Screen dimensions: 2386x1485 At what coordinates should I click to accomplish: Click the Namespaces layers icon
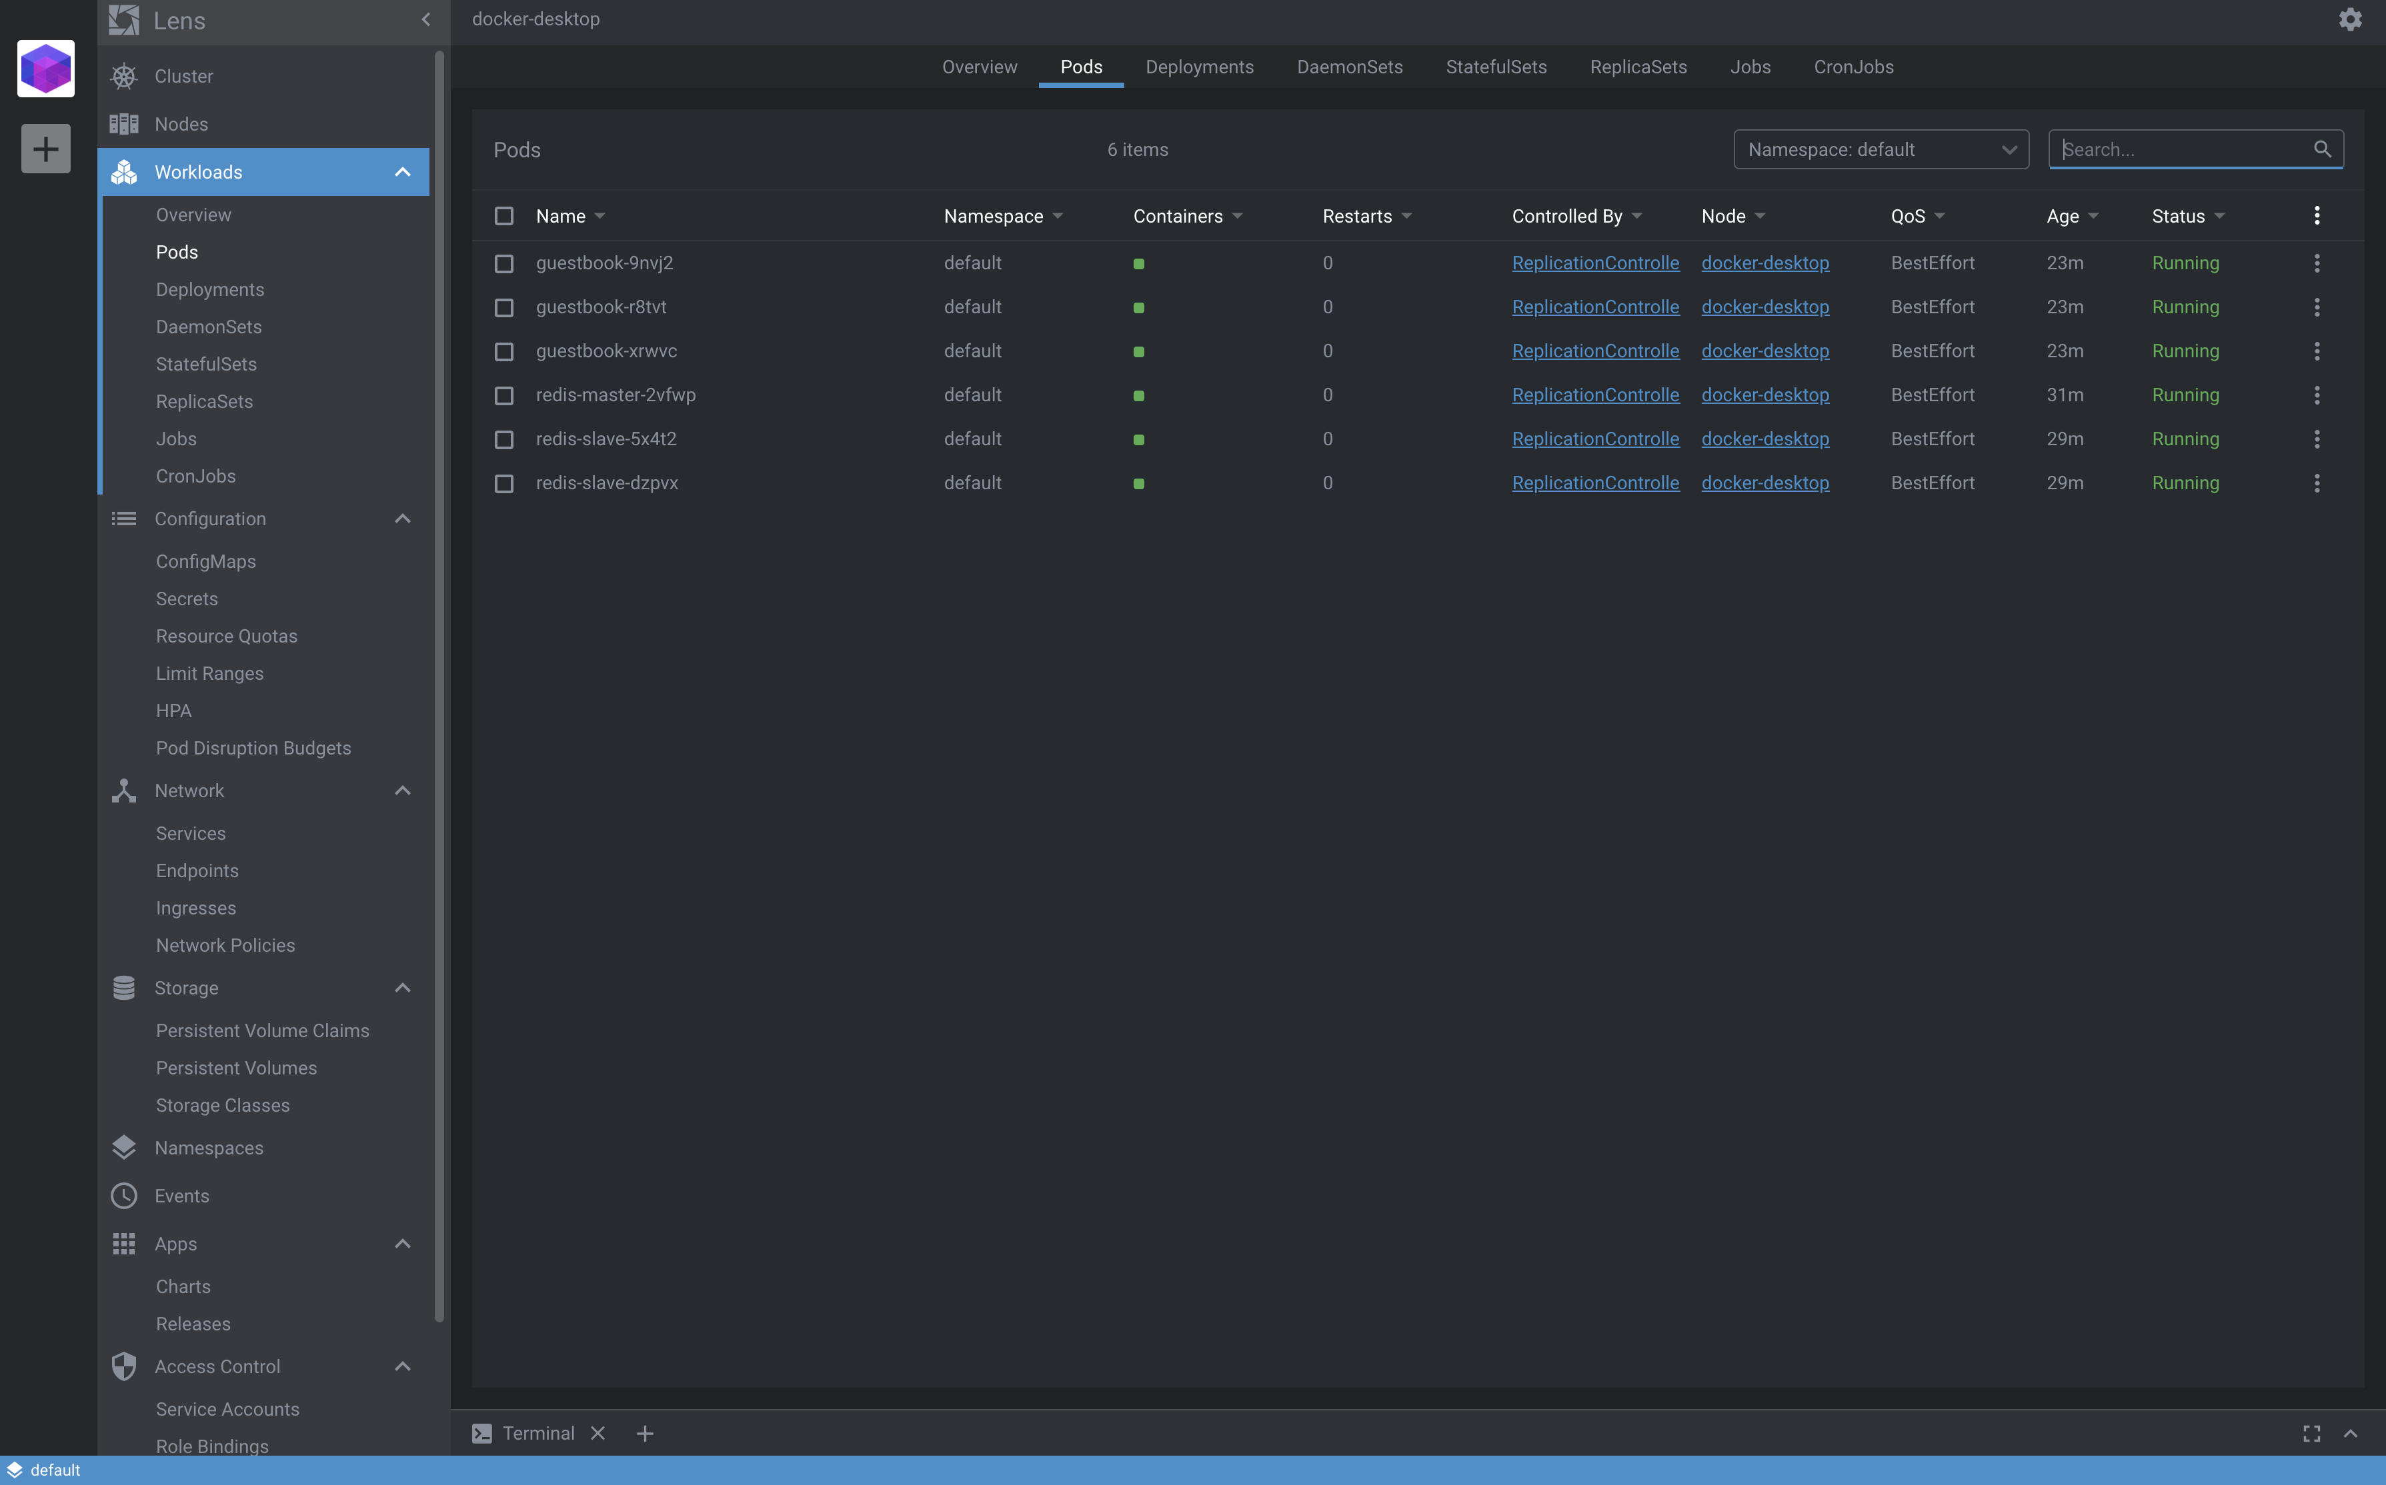124,1147
